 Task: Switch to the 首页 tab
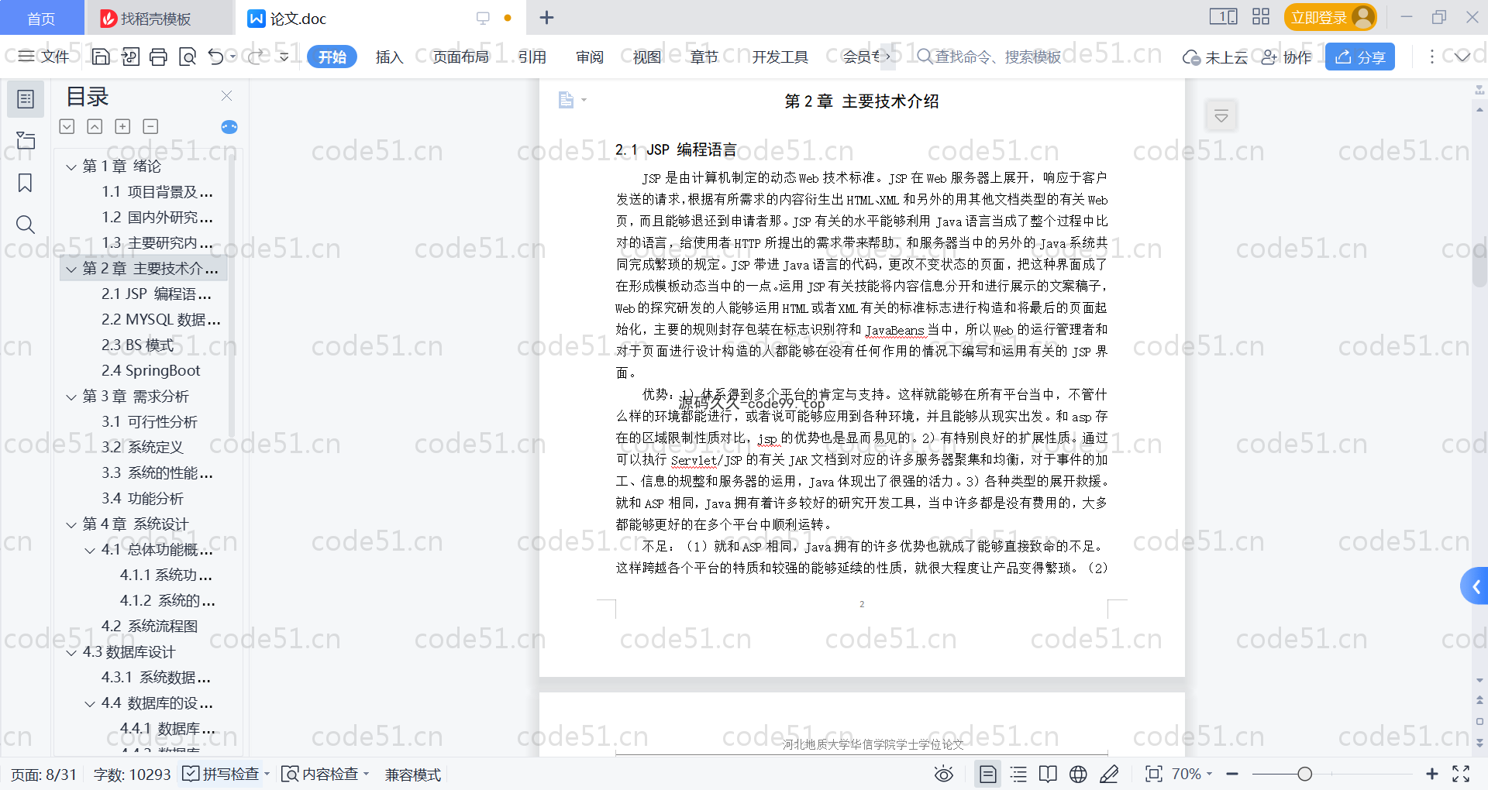[42, 18]
